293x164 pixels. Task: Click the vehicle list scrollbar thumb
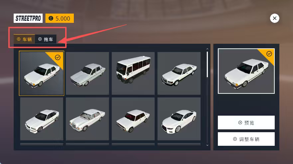[207, 64]
